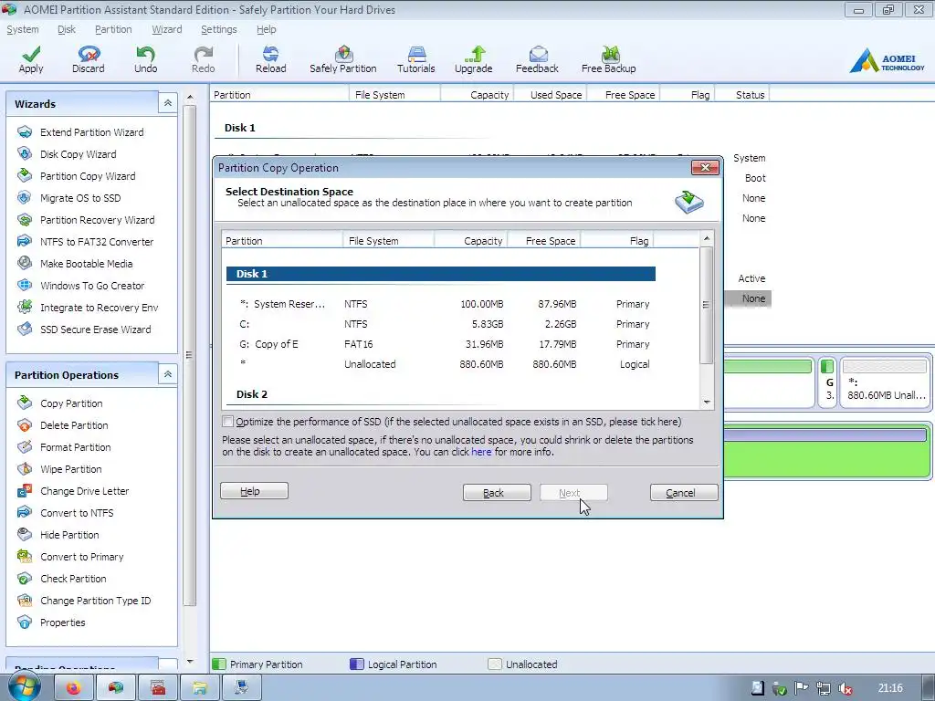The image size is (935, 701).
Task: Click the muted volume tray icon
Action: (846, 689)
